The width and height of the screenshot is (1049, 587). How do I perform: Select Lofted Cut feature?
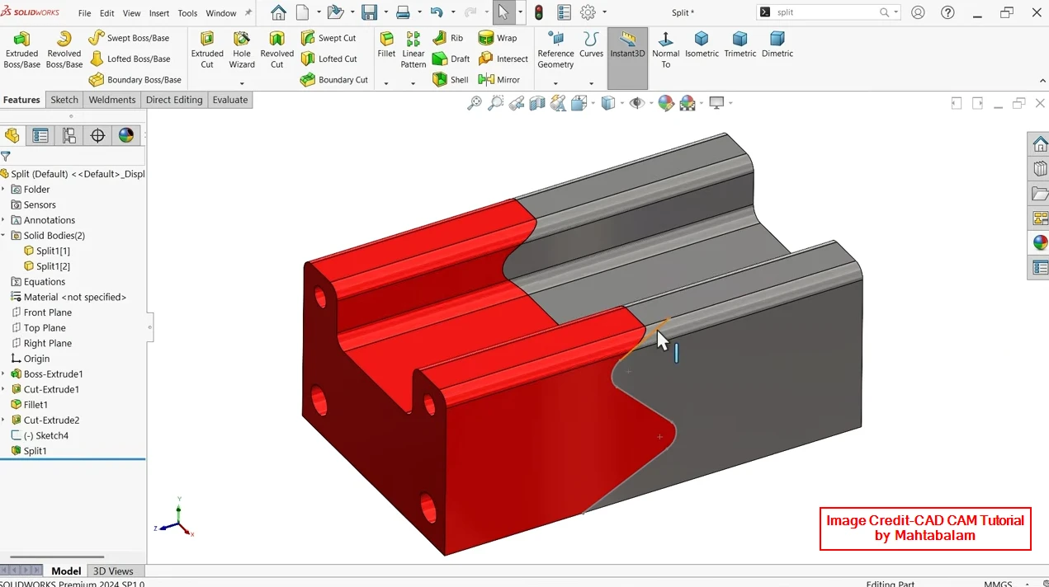(x=329, y=59)
